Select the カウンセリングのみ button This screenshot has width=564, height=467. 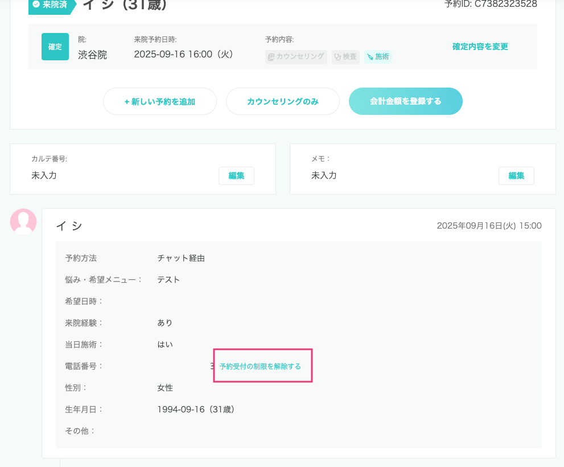[282, 101]
